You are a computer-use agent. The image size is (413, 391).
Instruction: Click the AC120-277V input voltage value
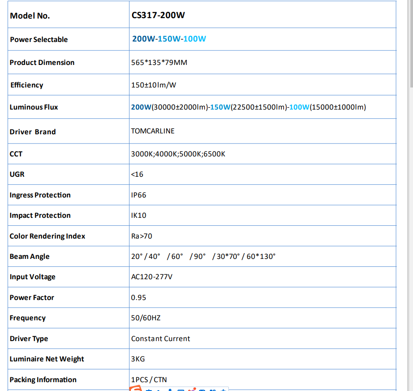coord(152,277)
